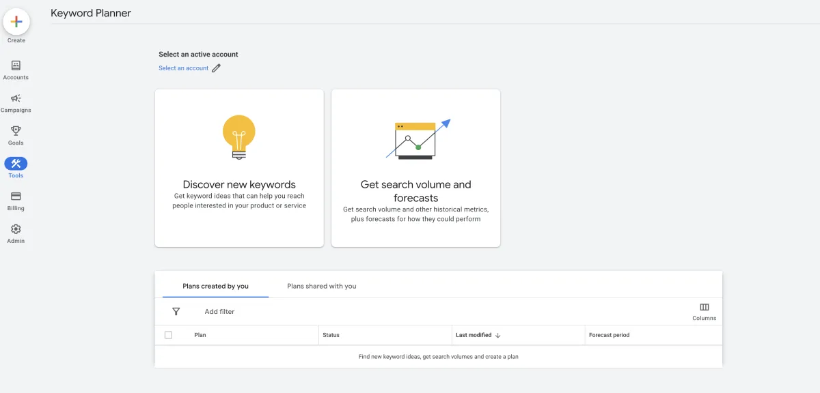Click the lightbulb illustration
820x393 pixels.
239,137
